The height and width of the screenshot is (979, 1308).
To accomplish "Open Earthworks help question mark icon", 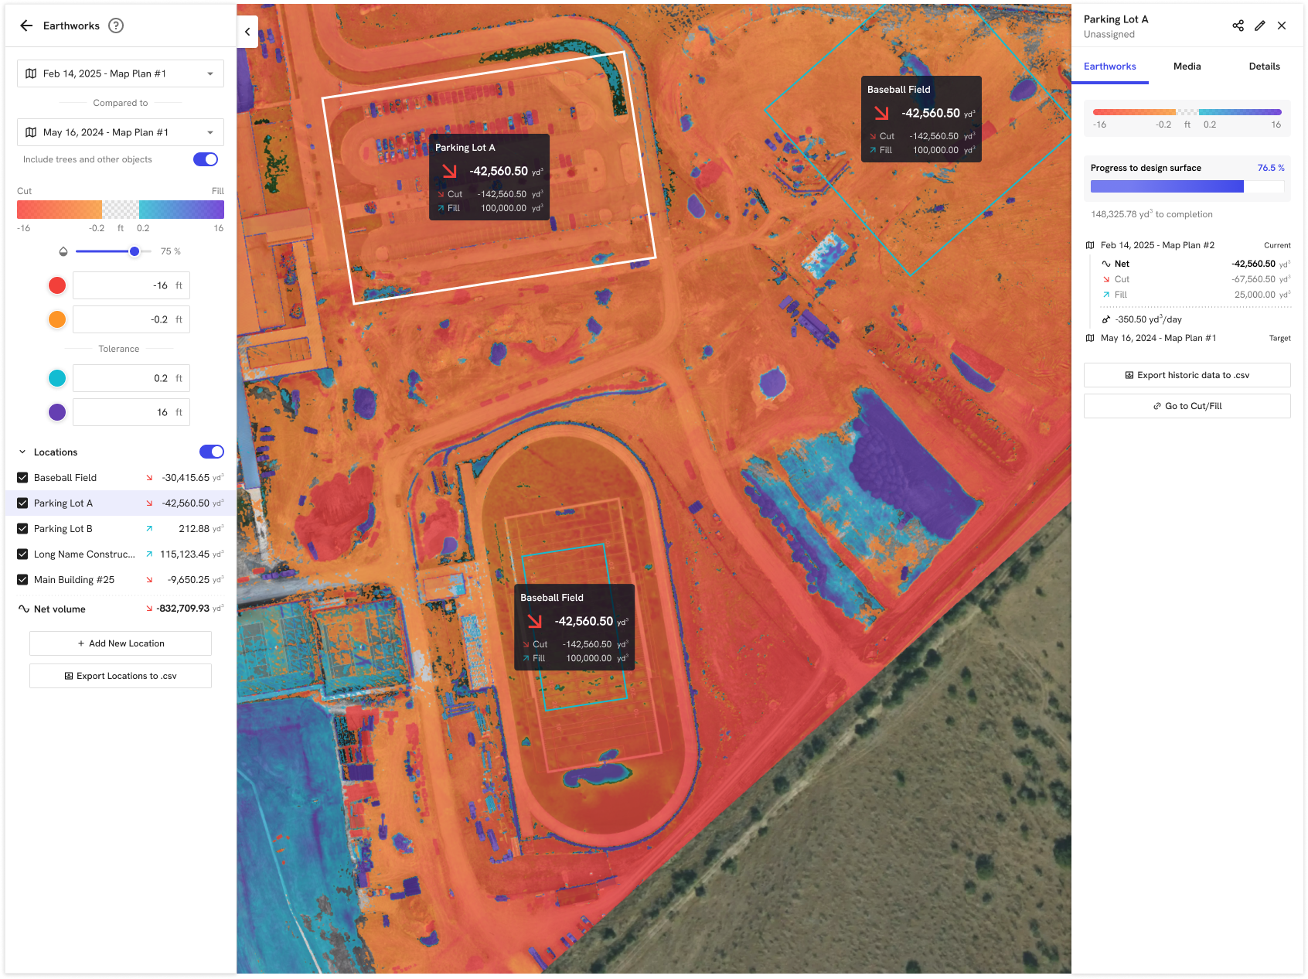I will click(116, 26).
